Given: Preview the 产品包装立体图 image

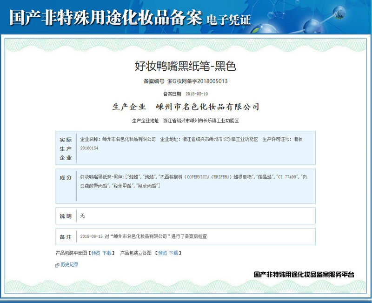Looking at the screenshot, I should (x=162, y=253).
